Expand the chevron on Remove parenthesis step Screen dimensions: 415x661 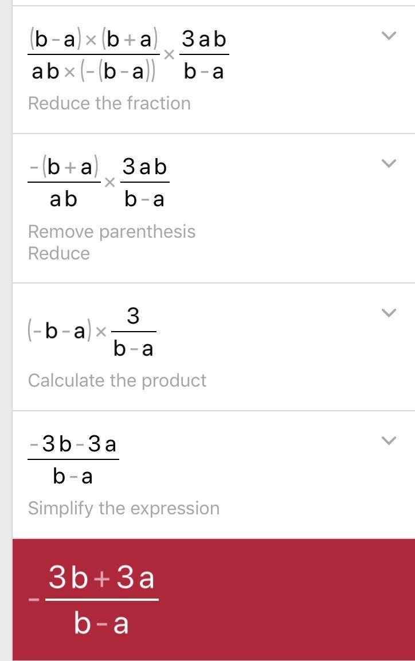click(x=389, y=163)
